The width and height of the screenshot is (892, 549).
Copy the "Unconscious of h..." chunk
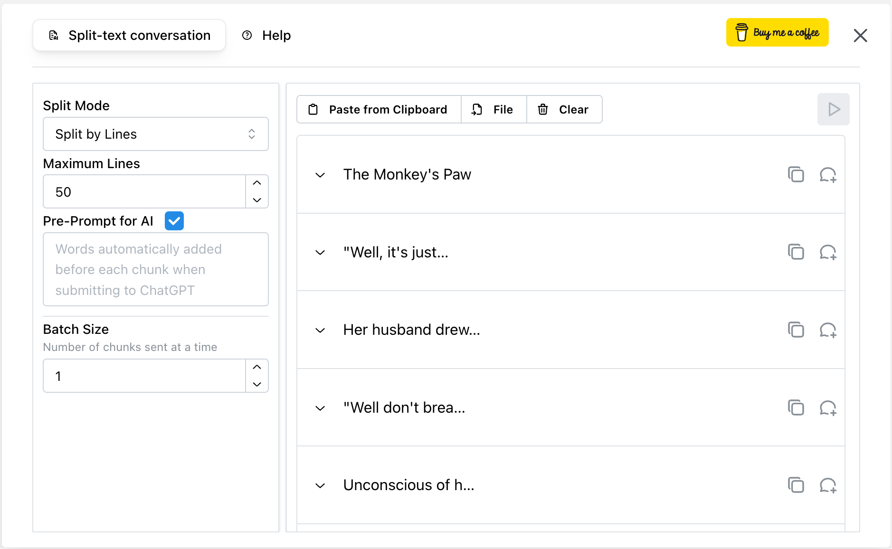pos(796,485)
